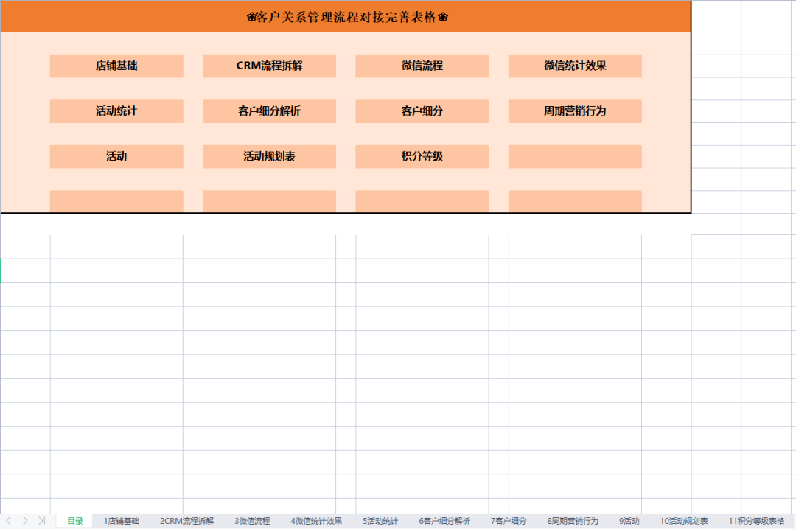
Task: Open the 11积分等级表格 sheet tab
Action: coord(756,520)
